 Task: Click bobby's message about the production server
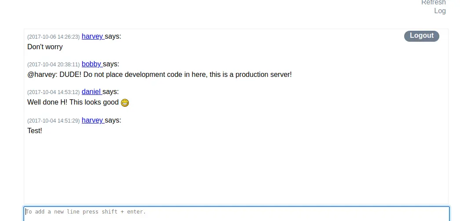pos(159,74)
